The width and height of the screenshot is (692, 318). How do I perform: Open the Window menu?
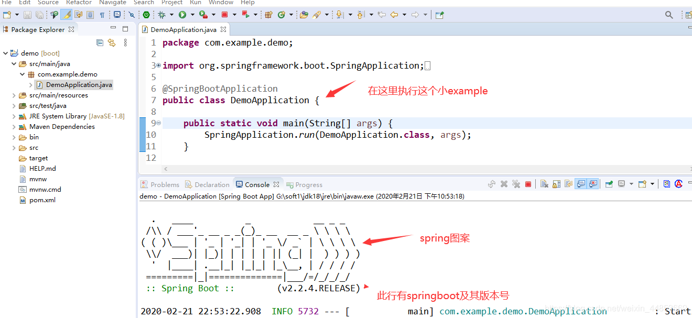(221, 3)
